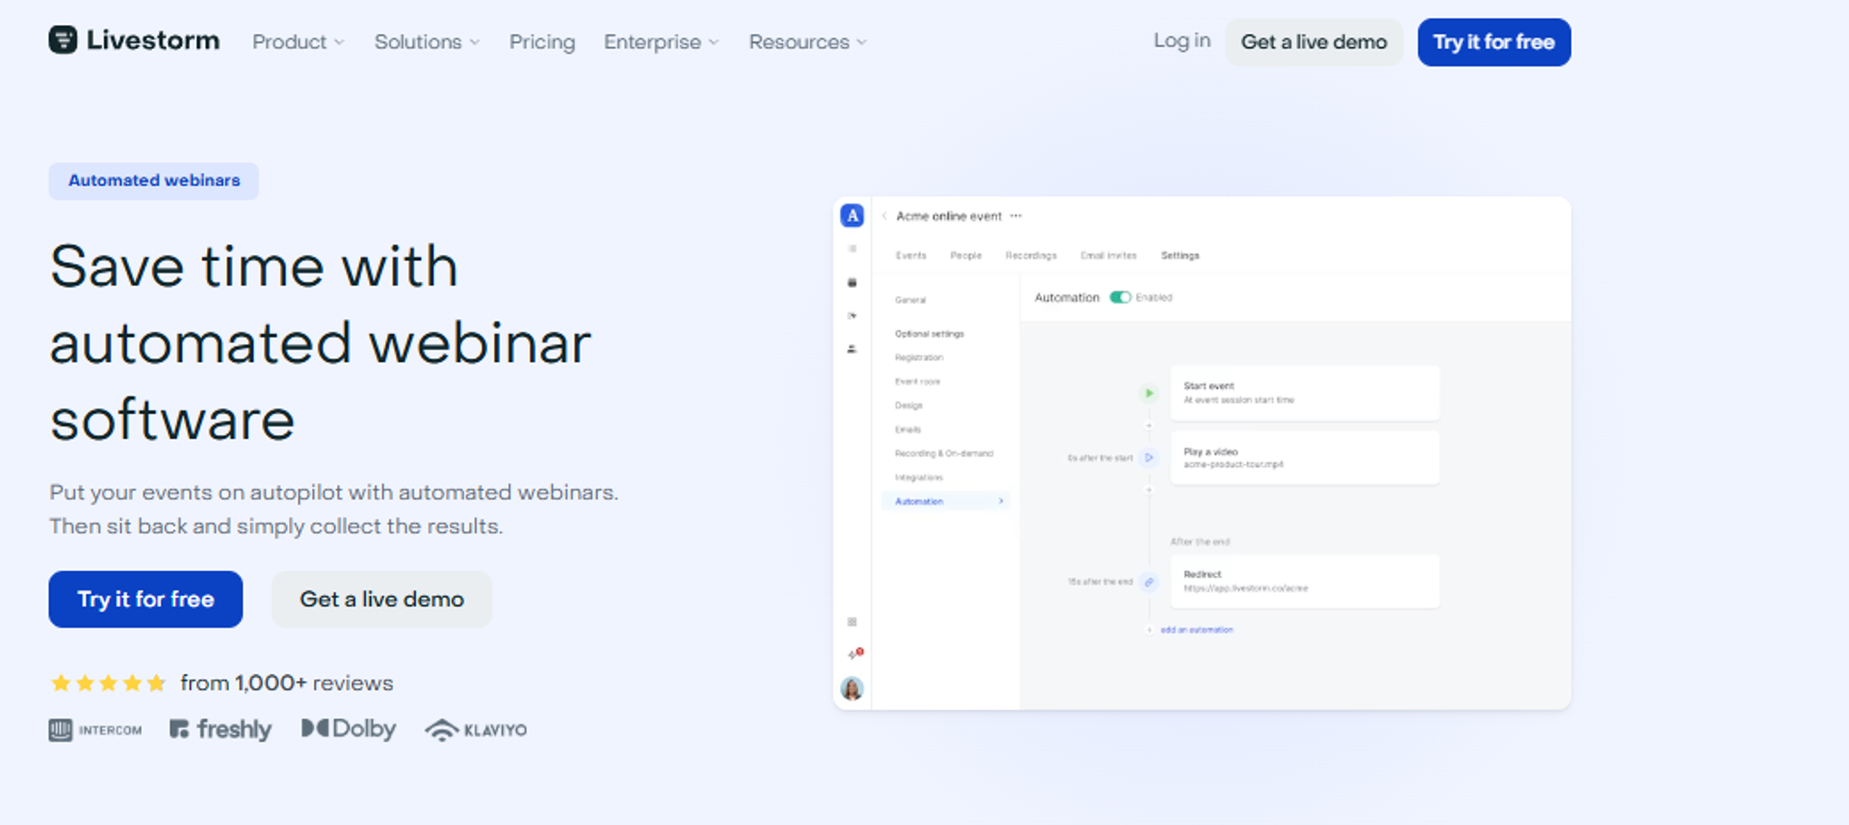Click the '15s after the end' label
This screenshot has width=1849, height=825.
1100,581
